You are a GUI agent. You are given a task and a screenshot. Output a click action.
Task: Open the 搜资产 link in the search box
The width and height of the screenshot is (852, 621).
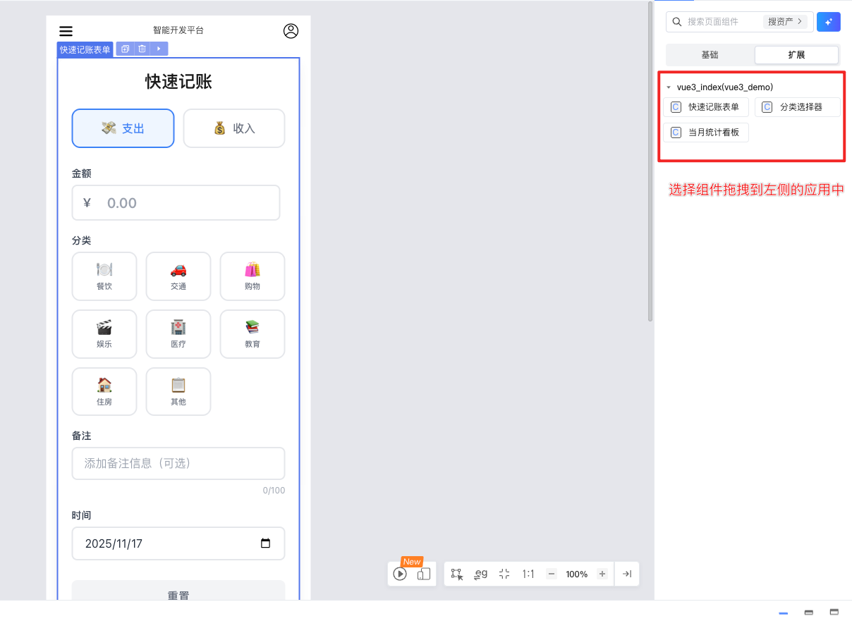(x=785, y=22)
